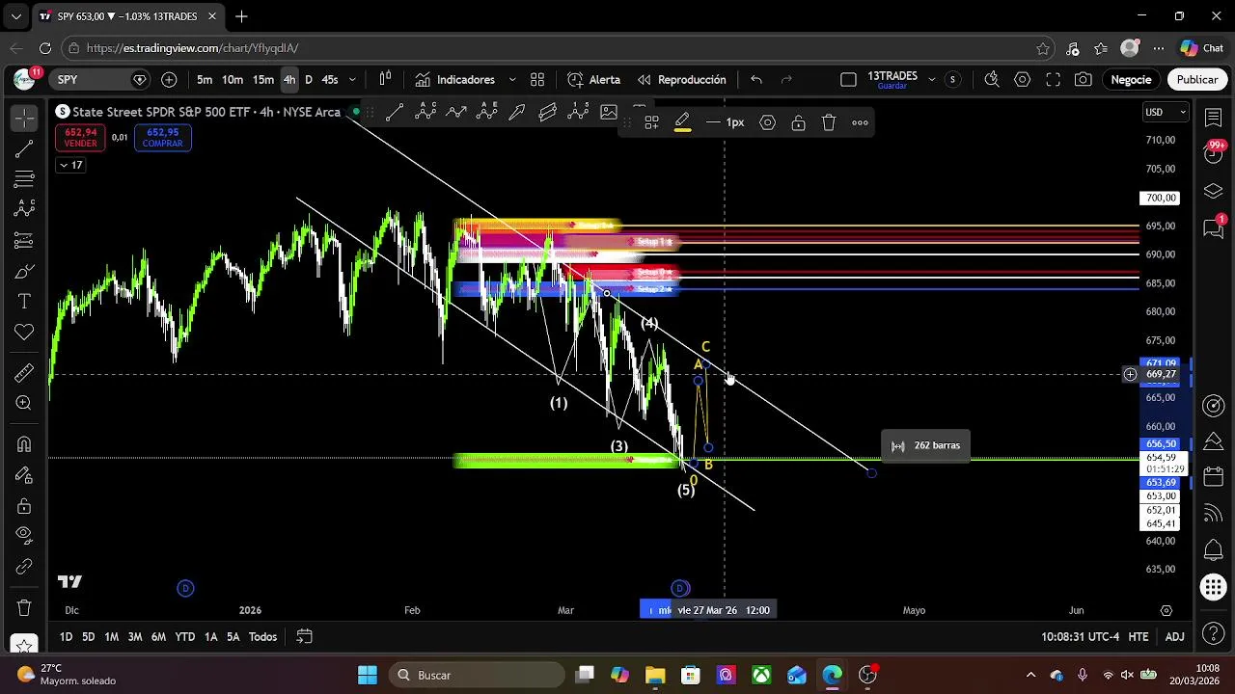The image size is (1235, 694).
Task: Change the line color pencil swatch
Action: click(x=682, y=122)
